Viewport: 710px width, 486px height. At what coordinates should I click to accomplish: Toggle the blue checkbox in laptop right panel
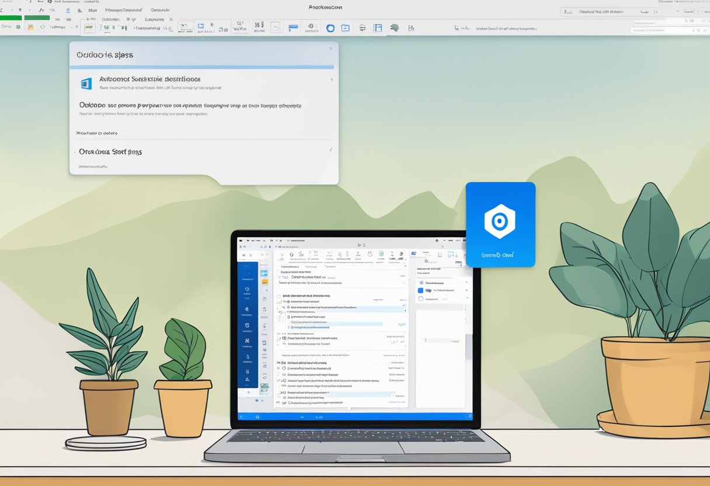[x=420, y=290]
